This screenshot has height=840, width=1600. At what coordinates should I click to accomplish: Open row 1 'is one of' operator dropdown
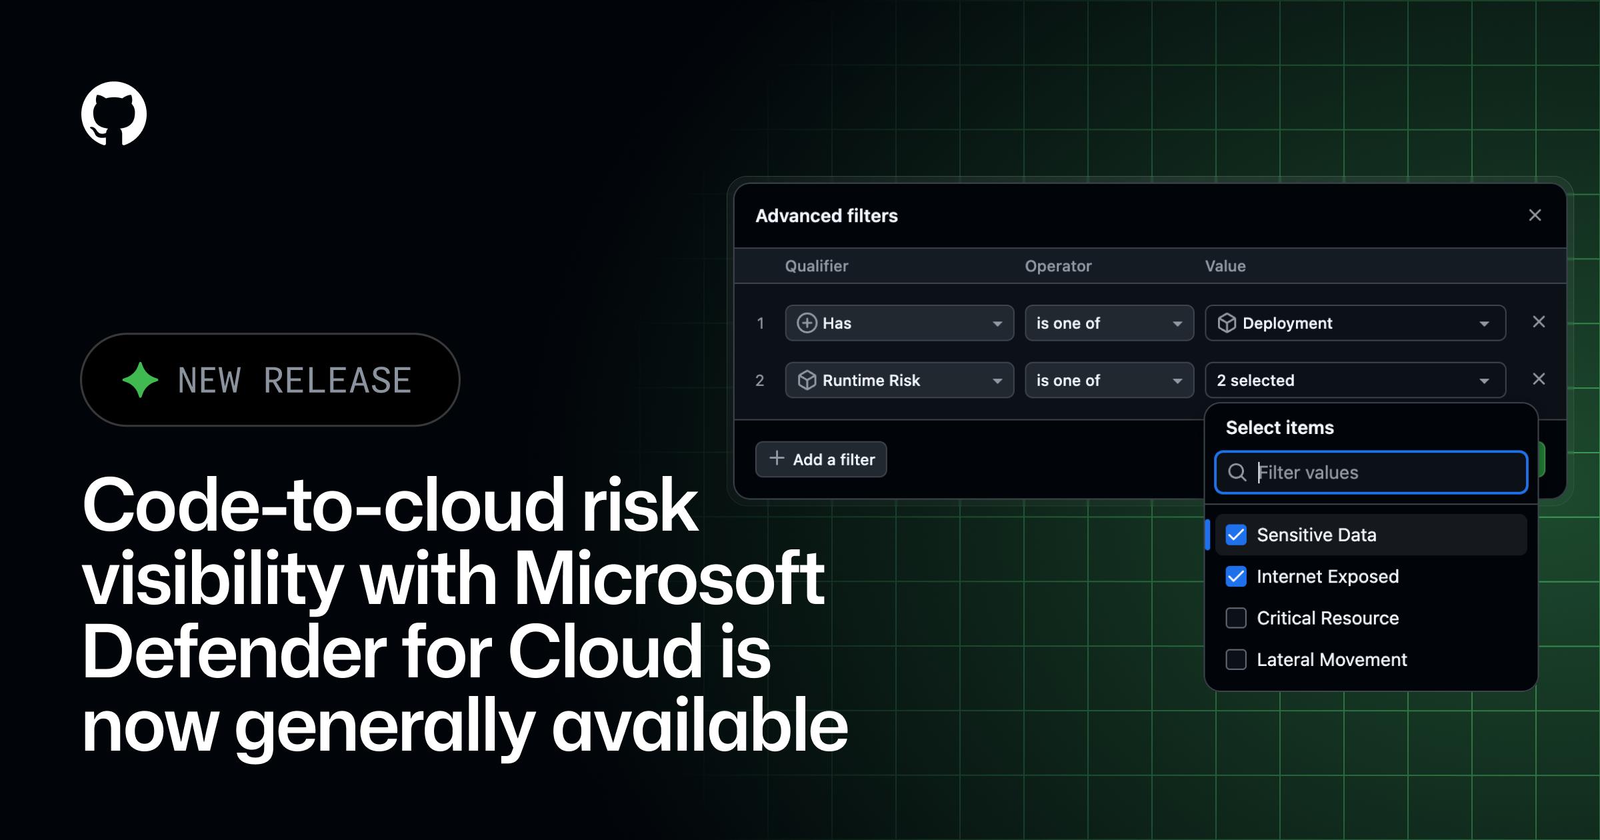[1109, 323]
